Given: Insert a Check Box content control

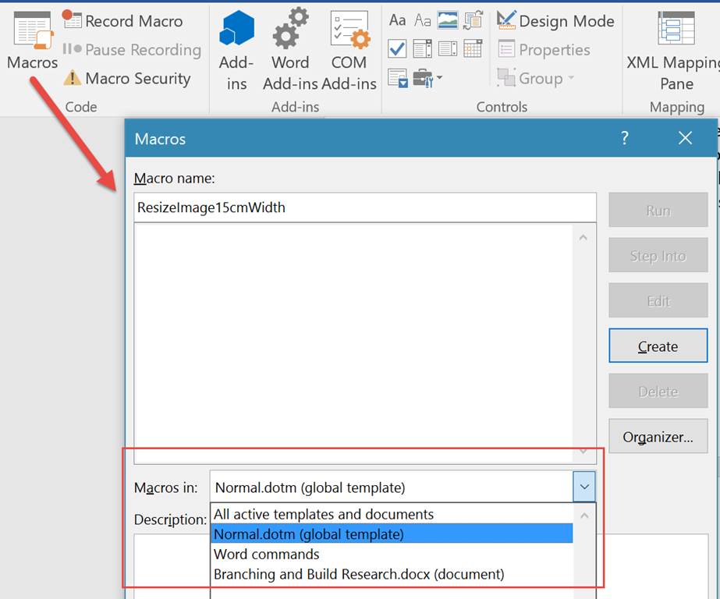Looking at the screenshot, I should (x=397, y=48).
